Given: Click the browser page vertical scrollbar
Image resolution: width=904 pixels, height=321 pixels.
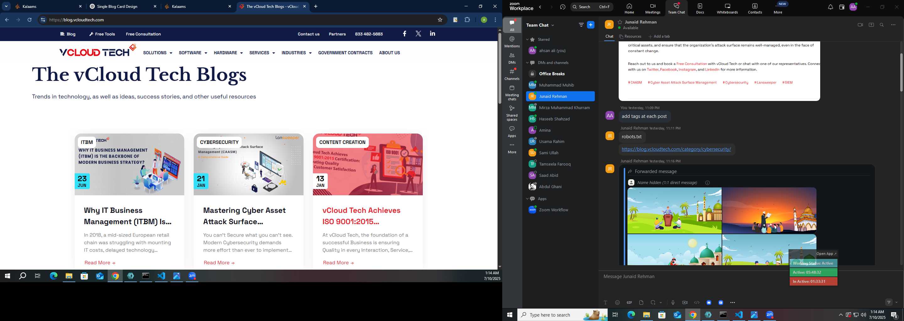Looking at the screenshot, I should [499, 68].
